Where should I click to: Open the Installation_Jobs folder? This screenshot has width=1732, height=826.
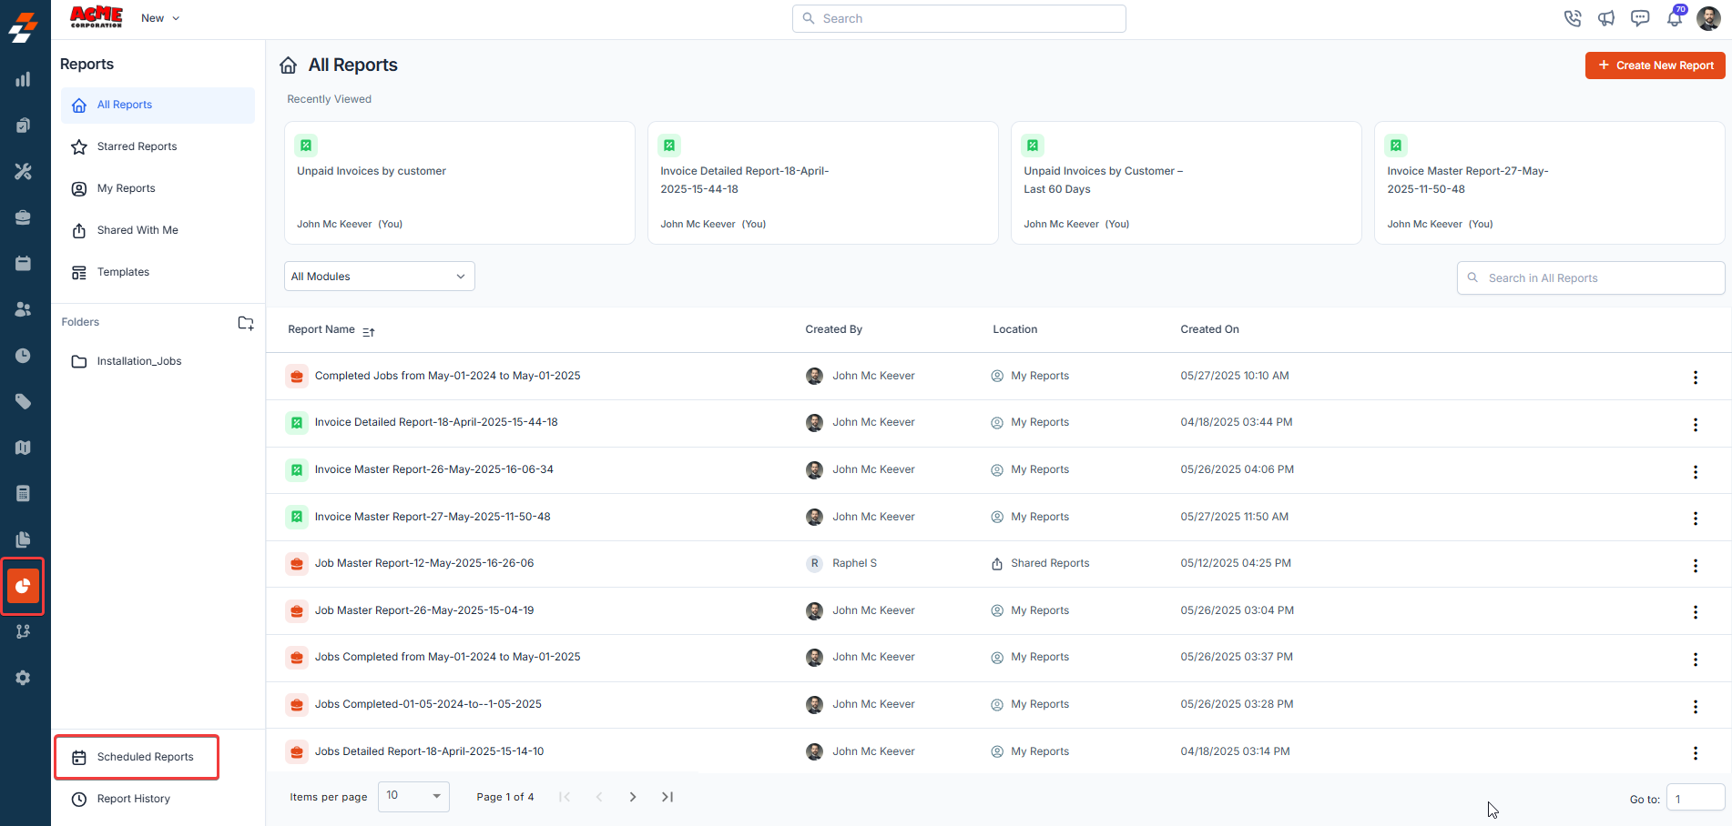pos(158,361)
